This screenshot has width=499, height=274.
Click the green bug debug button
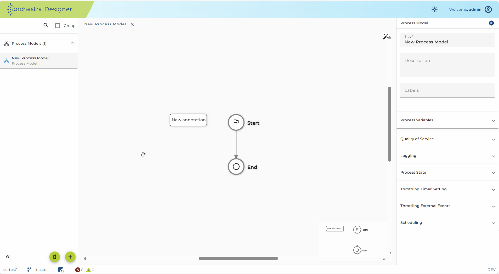point(55,257)
